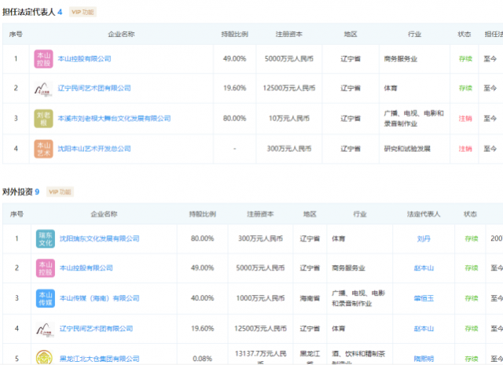
Task: Click VIP 功能 badge beside 担任法定代表人
Action: (x=83, y=13)
